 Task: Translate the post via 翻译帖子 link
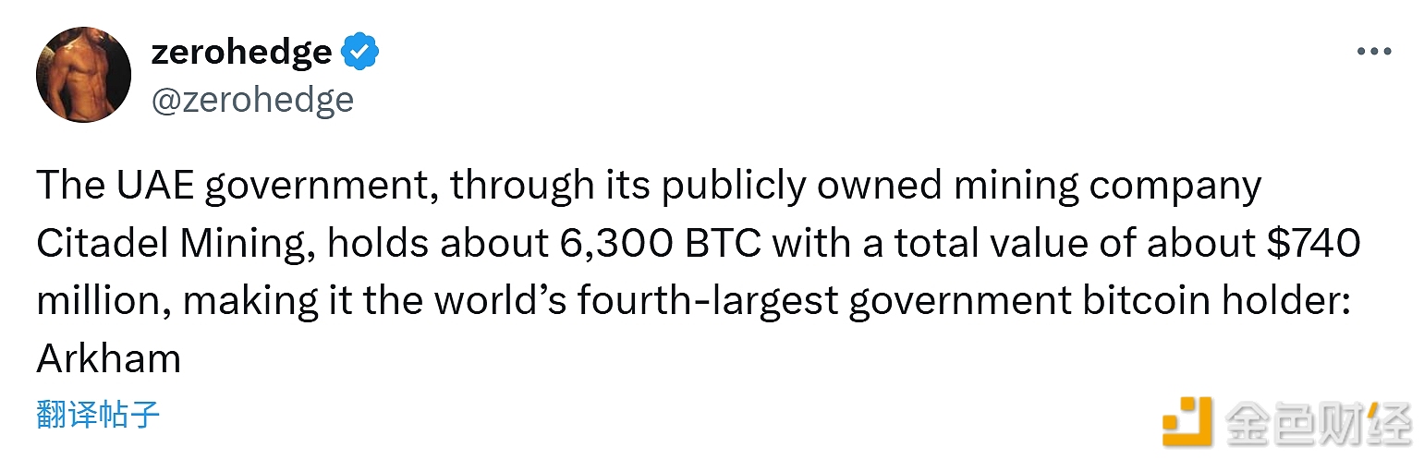99,415
